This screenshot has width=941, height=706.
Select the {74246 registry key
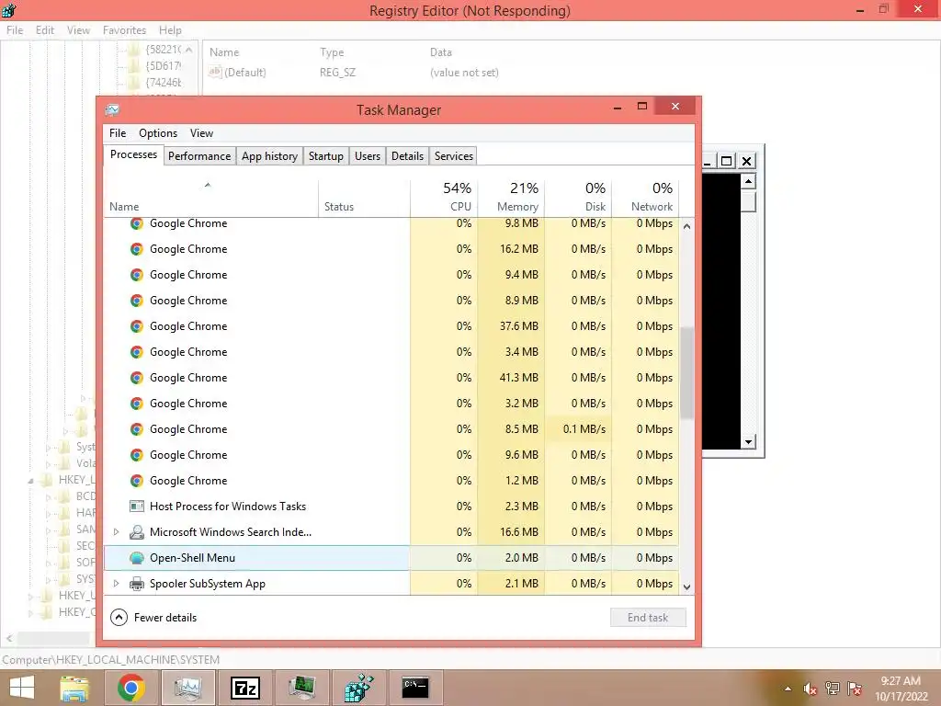click(164, 83)
